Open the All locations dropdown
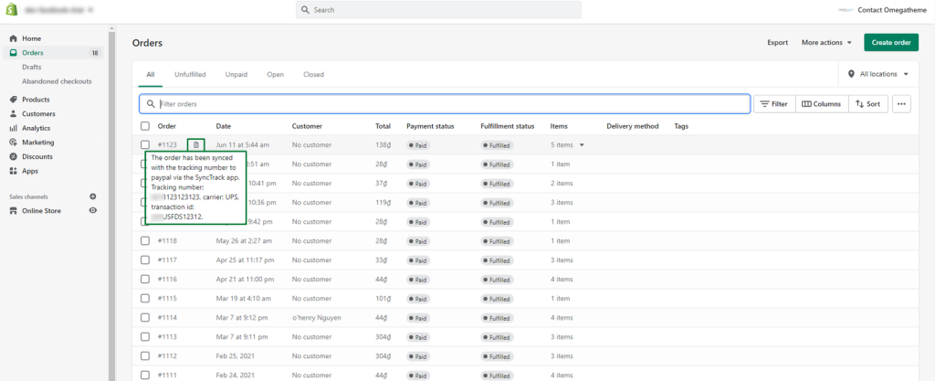 [877, 74]
